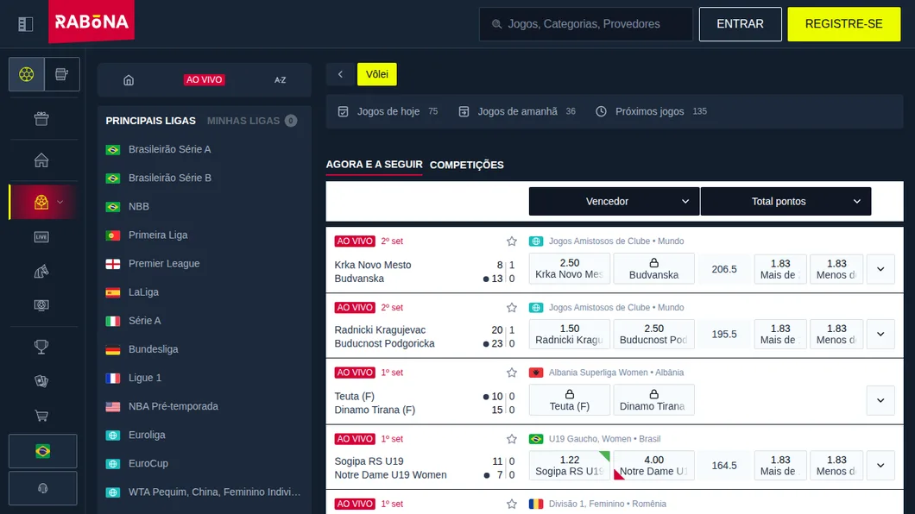The image size is (915, 514).
Task: Switch to the COMPETIÇÕES tab
Action: pos(467,165)
